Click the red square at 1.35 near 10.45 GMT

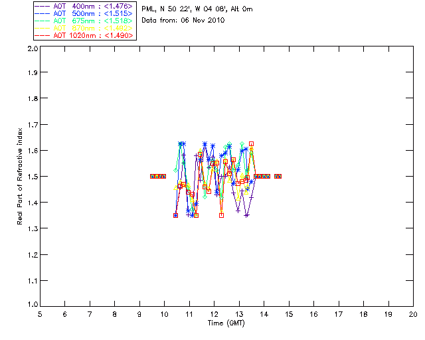(175, 215)
